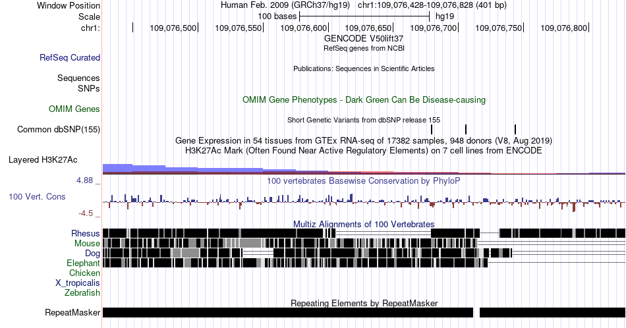The image size is (626, 328).
Task: Select the Mouse alignment row label
Action: coord(87,243)
